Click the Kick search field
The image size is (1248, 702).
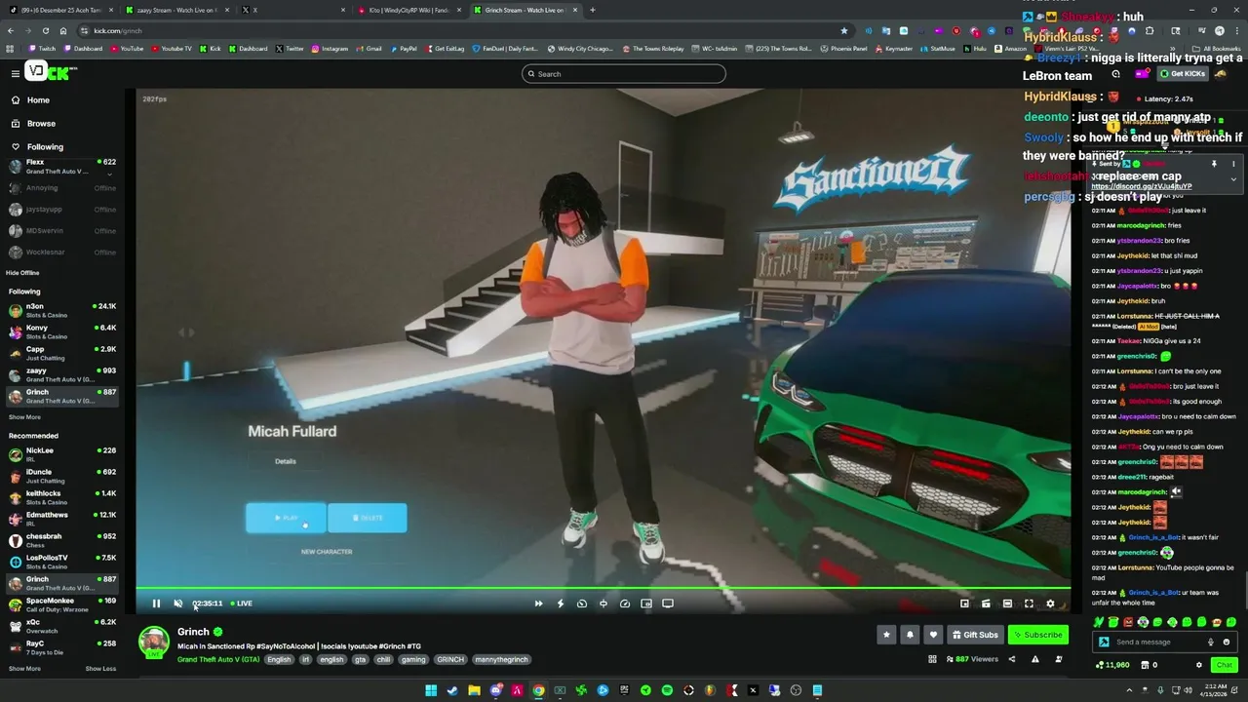[x=624, y=73]
